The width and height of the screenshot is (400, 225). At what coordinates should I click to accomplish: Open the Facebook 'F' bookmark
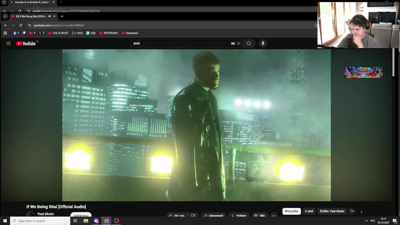click(x=16, y=33)
